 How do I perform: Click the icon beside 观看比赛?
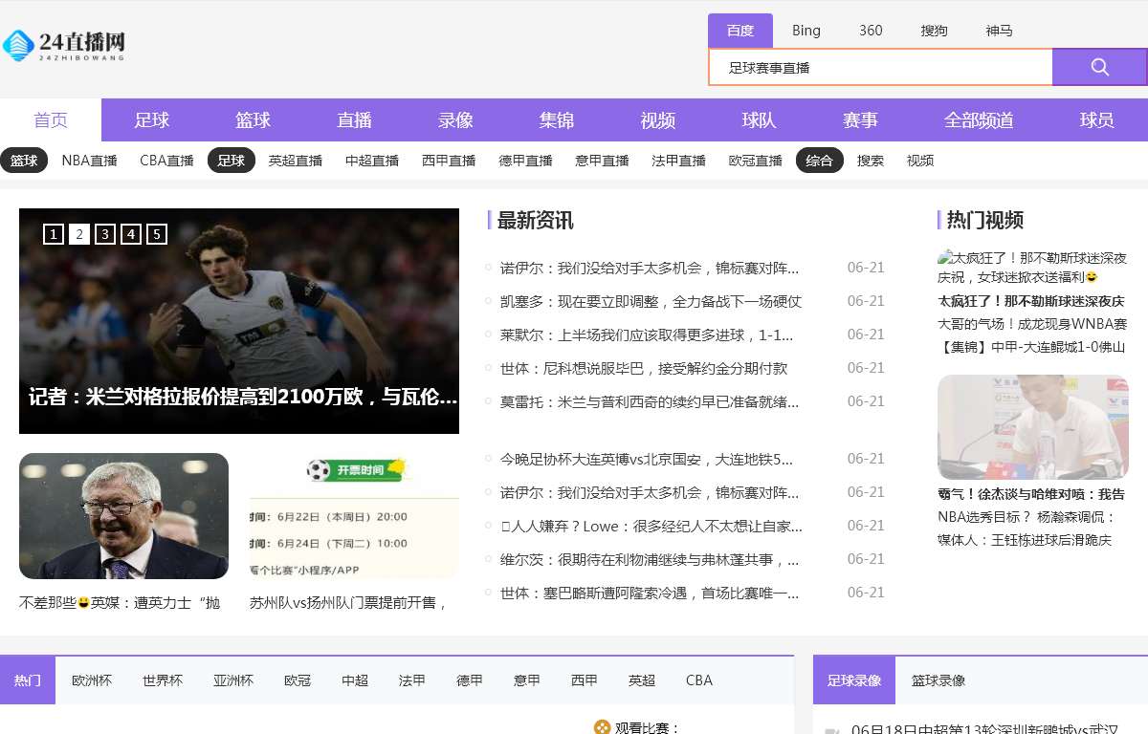tap(602, 727)
